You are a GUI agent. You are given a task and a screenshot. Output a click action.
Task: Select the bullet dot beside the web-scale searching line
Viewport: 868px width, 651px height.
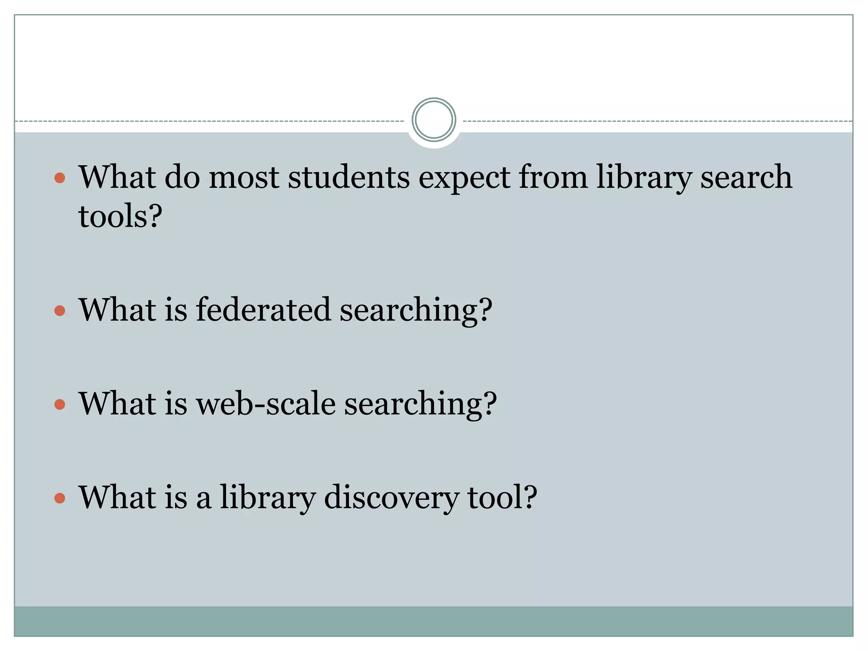(60, 404)
